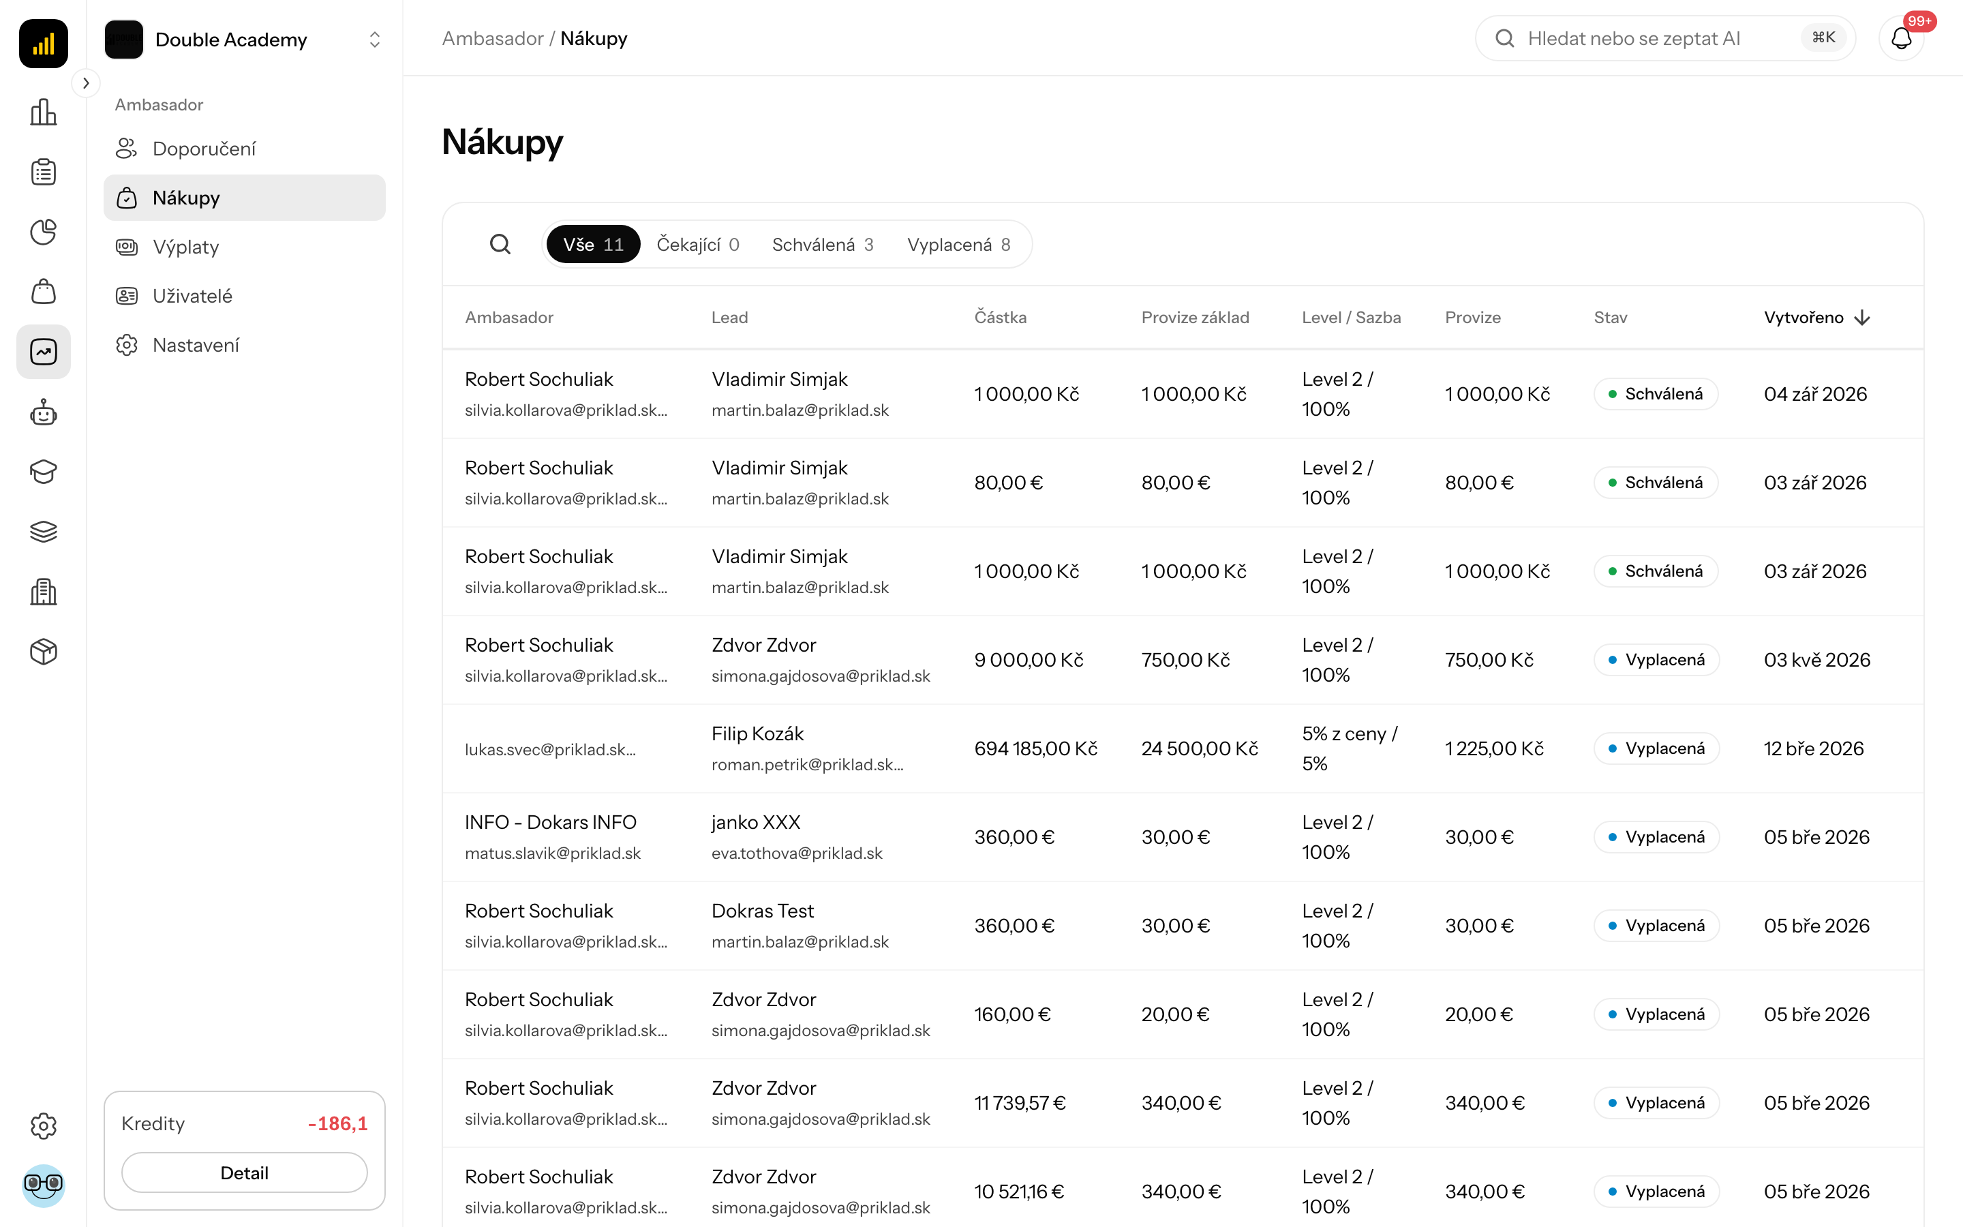Open the gear settings icon at the rail bottom
Image resolution: width=1963 pixels, height=1227 pixels.
[44, 1125]
